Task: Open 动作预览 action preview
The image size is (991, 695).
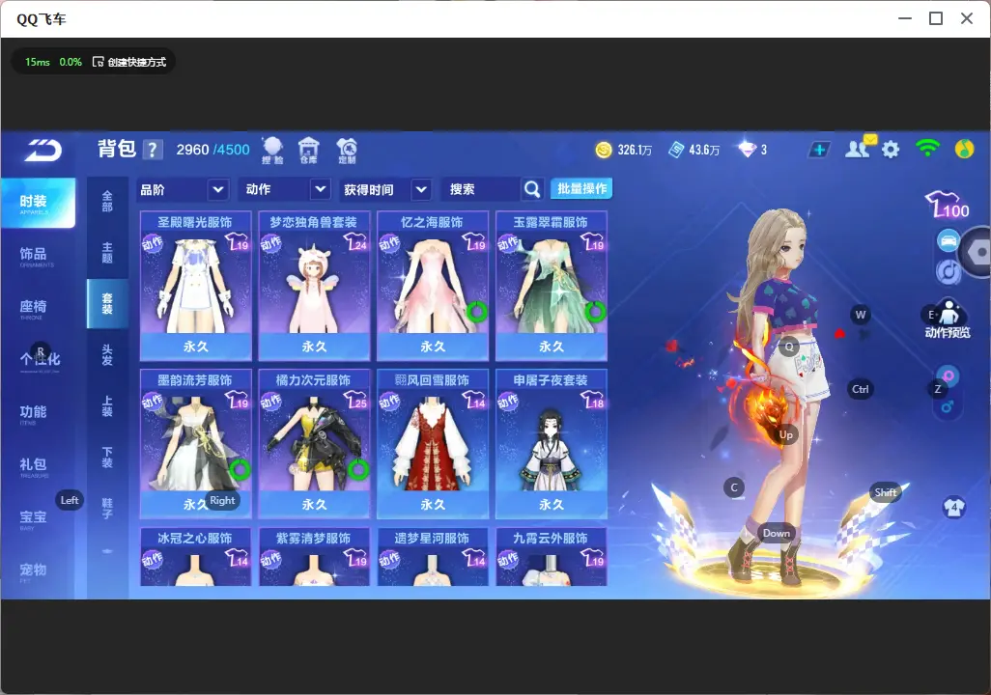Action: pyautogui.click(x=948, y=320)
